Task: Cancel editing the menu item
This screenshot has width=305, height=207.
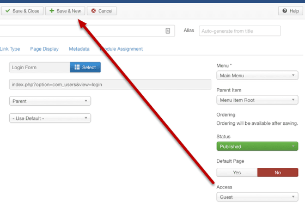Action: tap(101, 11)
